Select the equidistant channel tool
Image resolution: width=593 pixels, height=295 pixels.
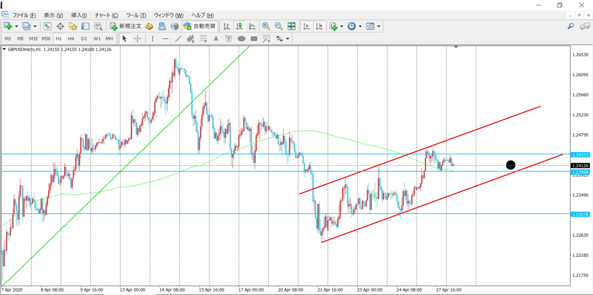click(x=191, y=38)
